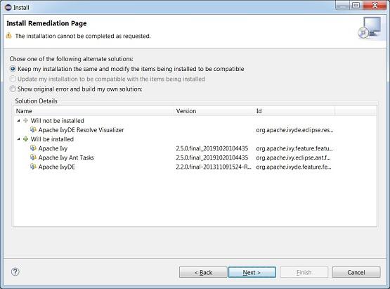Click the green plus icon of Will be installed
The height and width of the screenshot is (289, 390).
coord(25,139)
